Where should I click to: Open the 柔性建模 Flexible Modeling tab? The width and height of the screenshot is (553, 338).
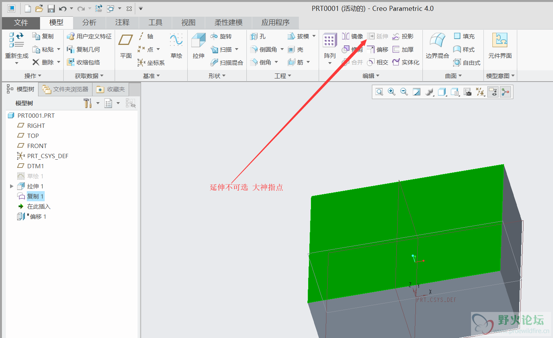[229, 23]
